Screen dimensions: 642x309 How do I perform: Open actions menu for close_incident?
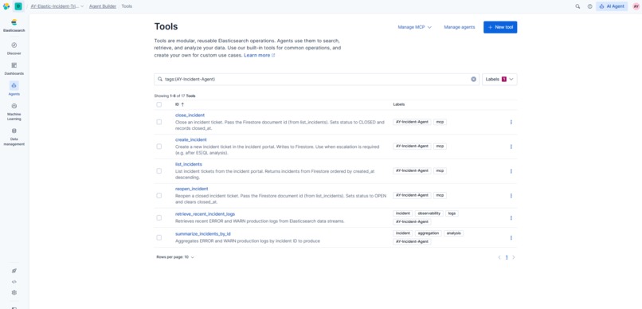pos(511,122)
